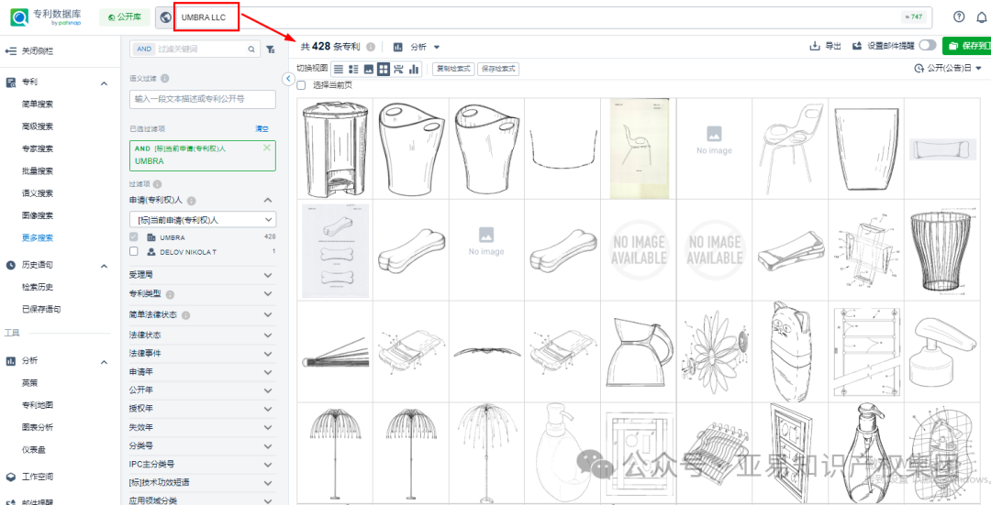Open the cat-shaped bottle patent thumbnail
991x505 pixels.
click(790, 350)
